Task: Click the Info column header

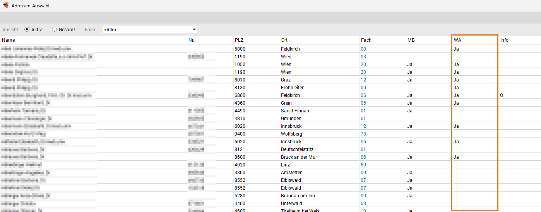Action: 504,40
